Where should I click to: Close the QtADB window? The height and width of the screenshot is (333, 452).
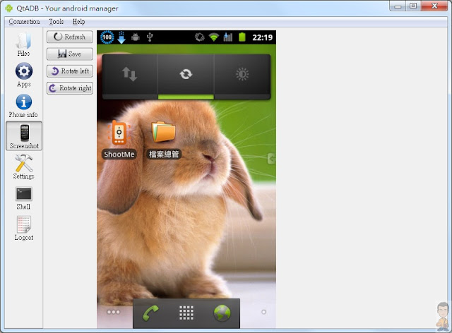[x=434, y=6]
